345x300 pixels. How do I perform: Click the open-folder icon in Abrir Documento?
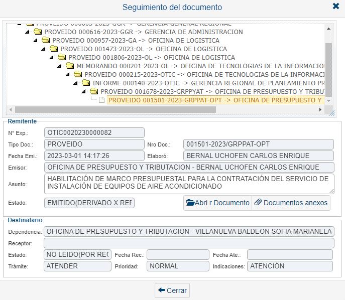point(190,202)
